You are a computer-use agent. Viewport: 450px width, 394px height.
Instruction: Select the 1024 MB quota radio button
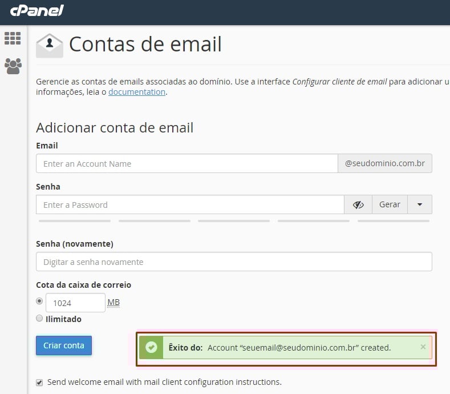tap(39, 301)
